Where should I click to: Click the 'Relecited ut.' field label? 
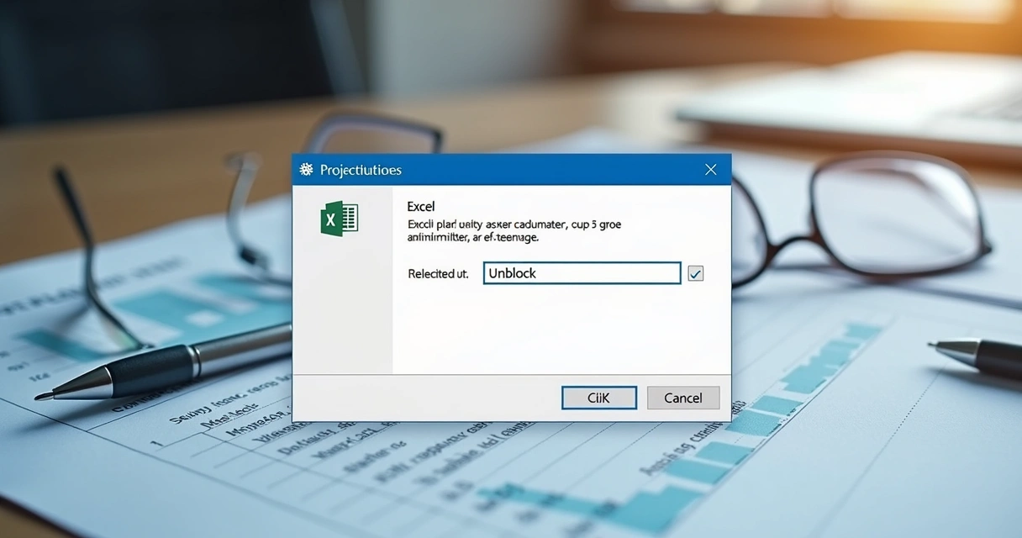click(438, 274)
